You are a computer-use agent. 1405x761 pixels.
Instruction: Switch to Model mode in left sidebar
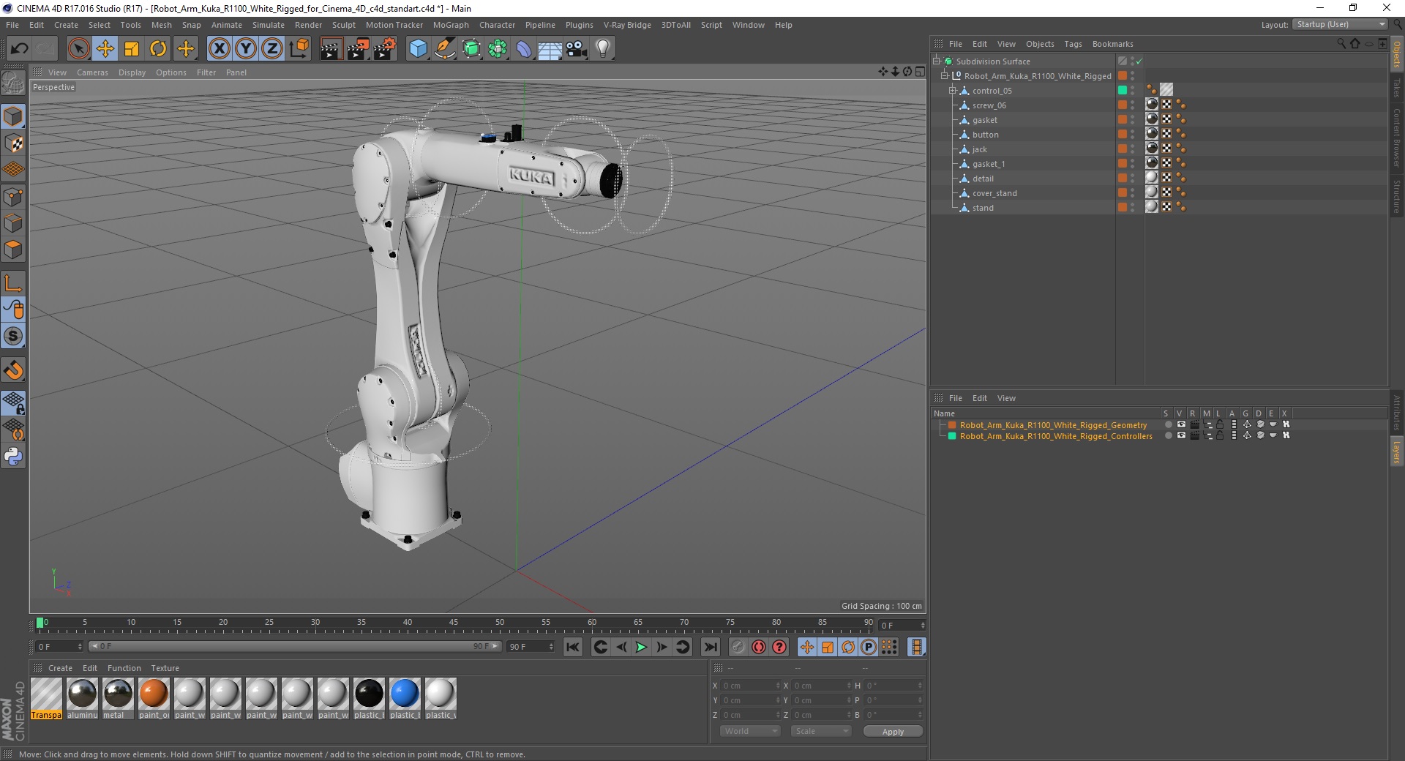tap(13, 116)
